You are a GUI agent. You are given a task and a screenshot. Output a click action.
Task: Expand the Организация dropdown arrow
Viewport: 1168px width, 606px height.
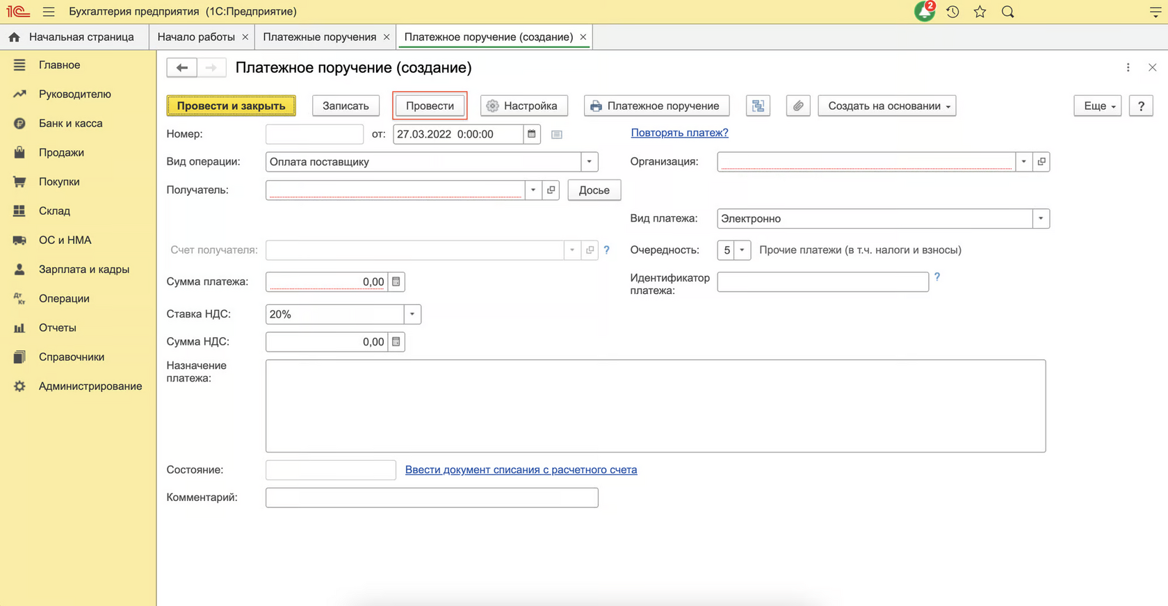coord(1023,161)
